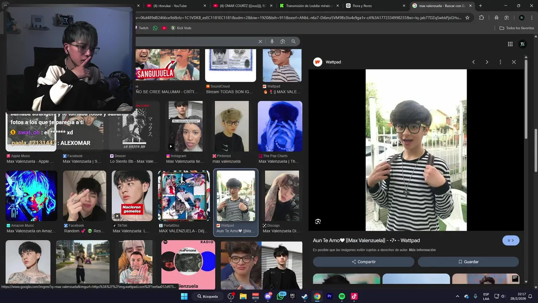This screenshot has height=303, width=538.
Task: Open a new browser tab
Action: click(480, 5)
